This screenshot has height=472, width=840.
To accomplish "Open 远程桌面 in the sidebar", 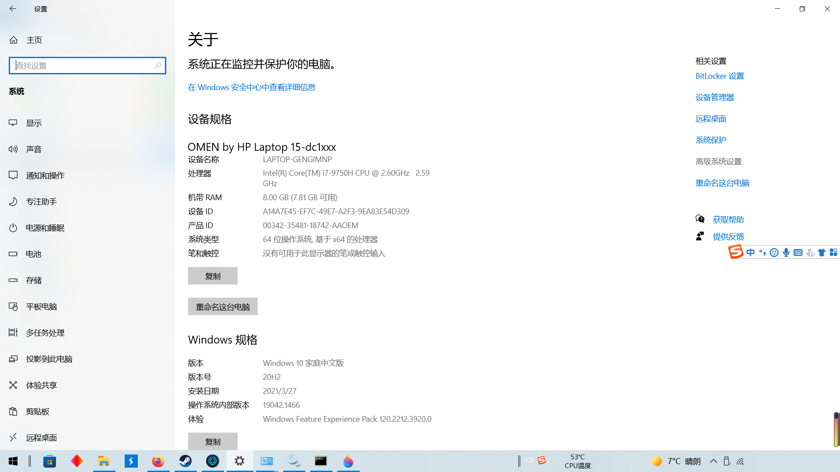I will (87, 437).
